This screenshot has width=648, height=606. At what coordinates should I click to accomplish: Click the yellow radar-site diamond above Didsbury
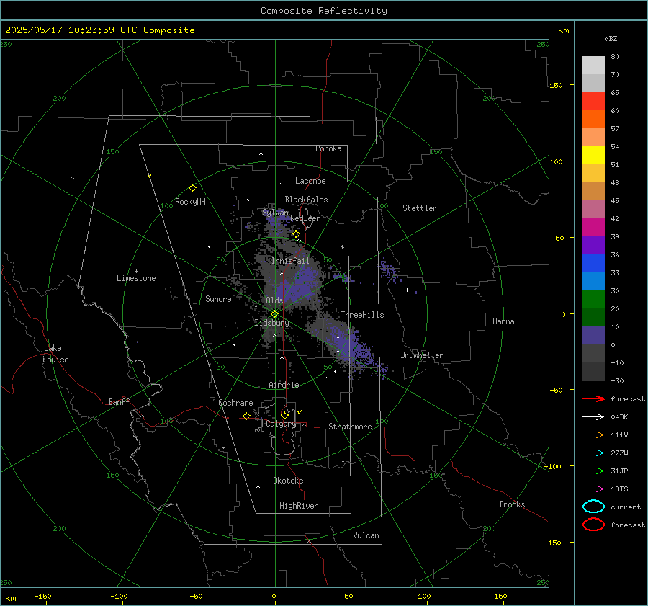274,314
